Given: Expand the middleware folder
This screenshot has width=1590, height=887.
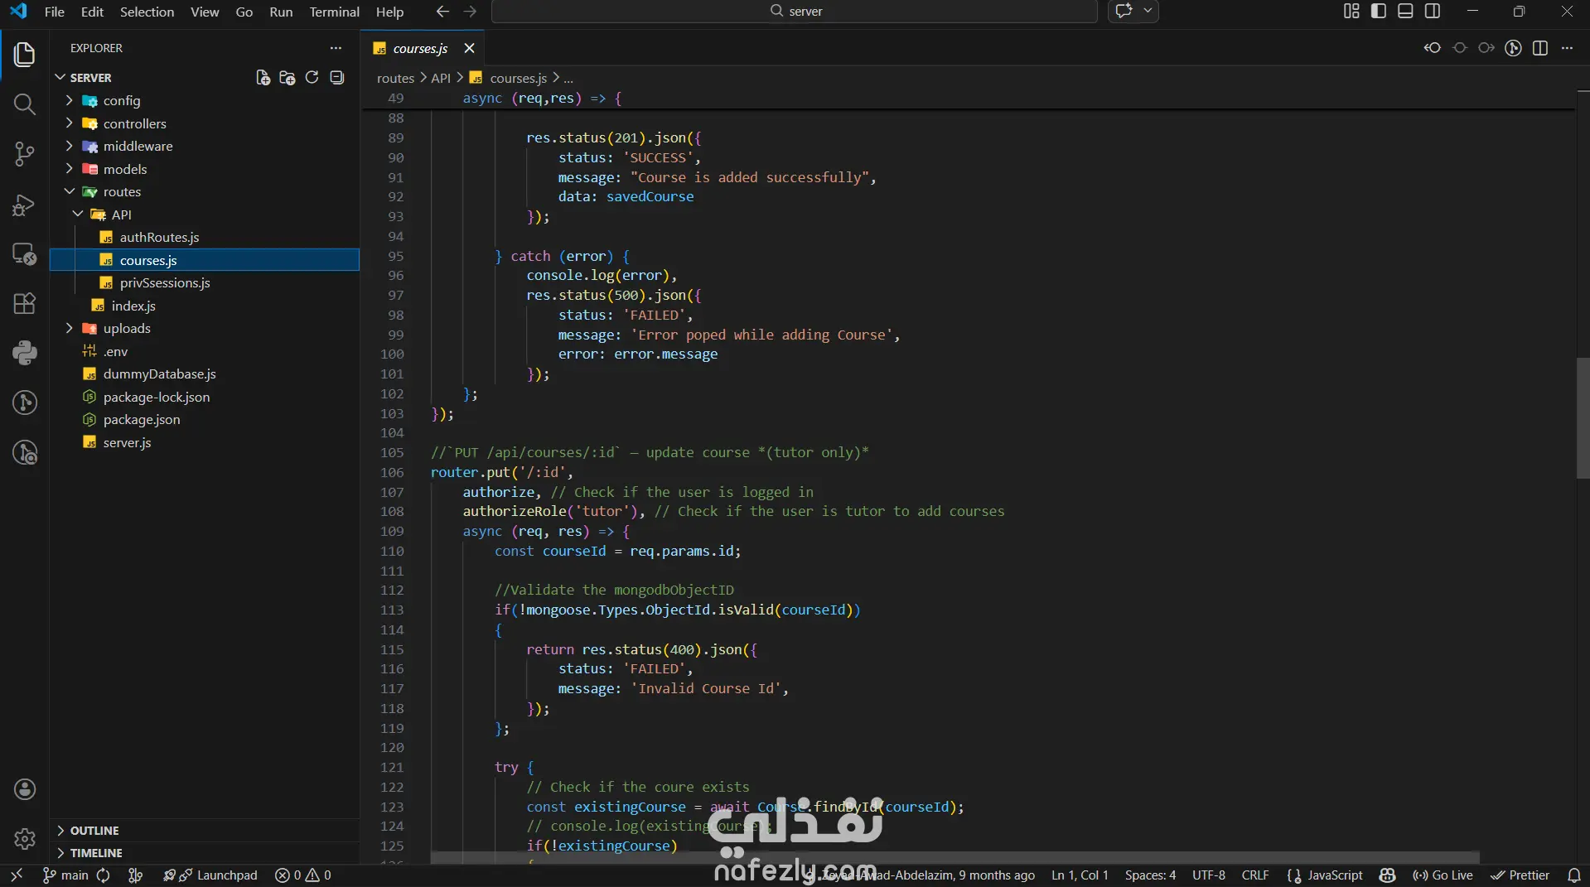Looking at the screenshot, I should click(70, 146).
